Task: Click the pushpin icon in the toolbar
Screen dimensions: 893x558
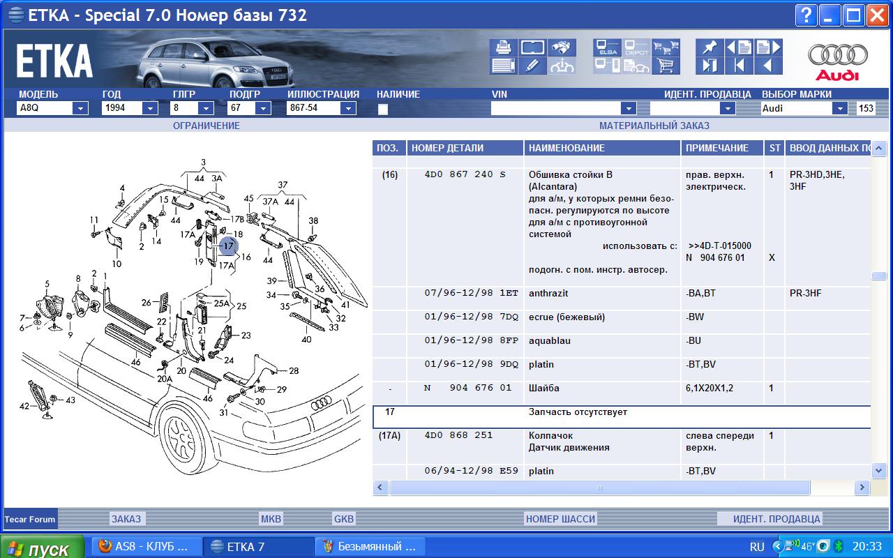Action: click(x=709, y=47)
